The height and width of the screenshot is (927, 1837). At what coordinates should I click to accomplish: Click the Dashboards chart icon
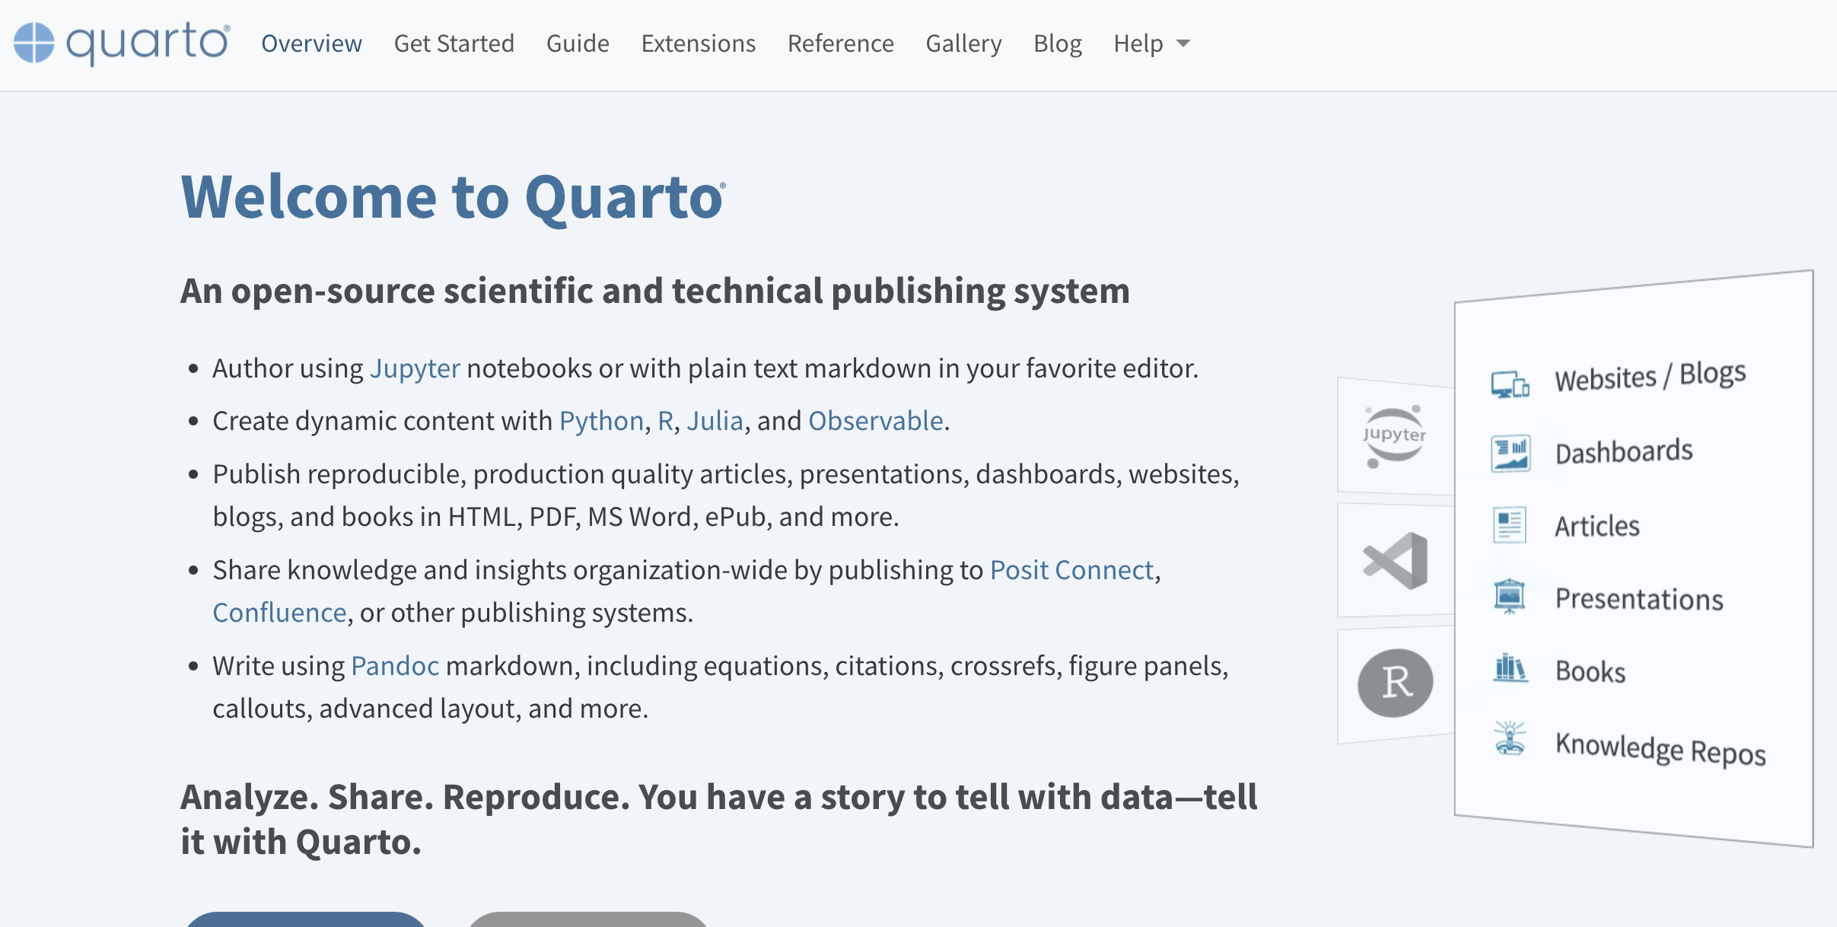(1510, 454)
